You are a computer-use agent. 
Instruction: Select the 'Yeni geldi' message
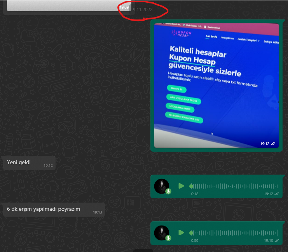pyautogui.click(x=29, y=163)
